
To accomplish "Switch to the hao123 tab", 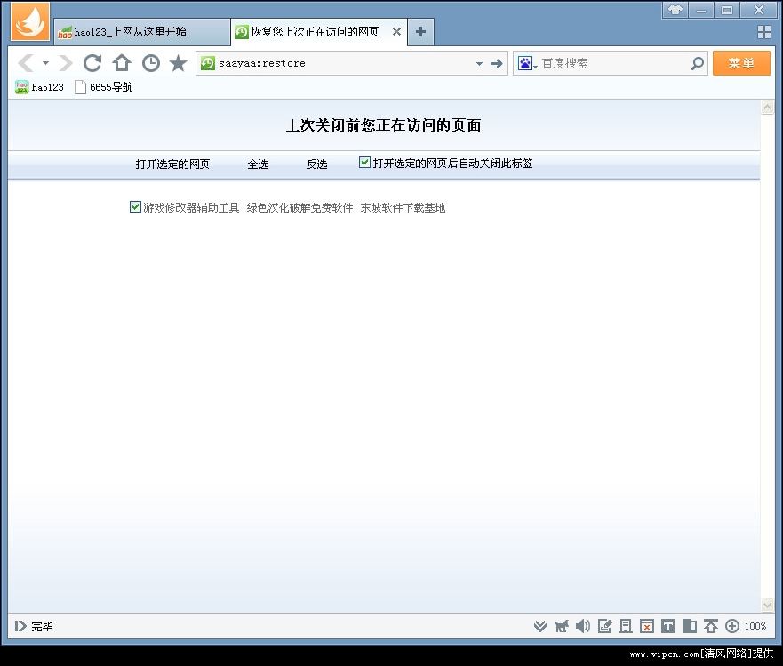I will click(131, 32).
